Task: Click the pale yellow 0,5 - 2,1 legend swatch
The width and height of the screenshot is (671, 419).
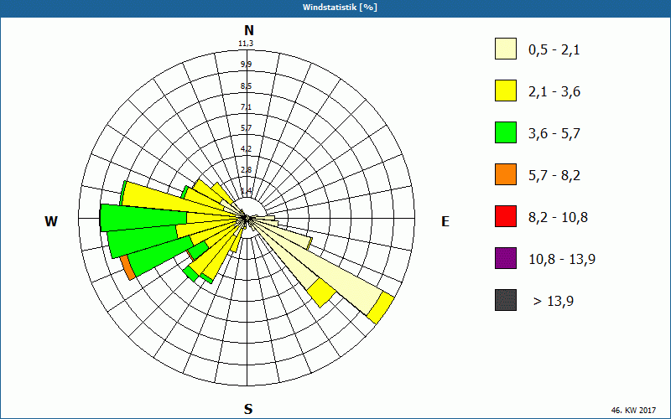Action: click(506, 49)
